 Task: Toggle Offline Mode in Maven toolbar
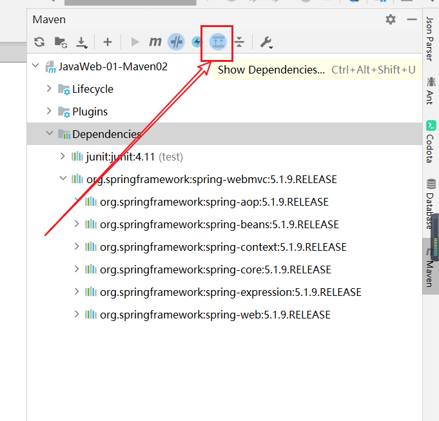[x=176, y=43]
